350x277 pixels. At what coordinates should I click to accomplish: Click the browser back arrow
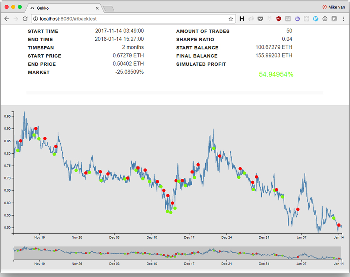tap(7, 19)
